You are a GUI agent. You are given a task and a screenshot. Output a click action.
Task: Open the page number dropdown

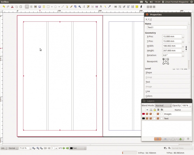(x=56, y=148)
